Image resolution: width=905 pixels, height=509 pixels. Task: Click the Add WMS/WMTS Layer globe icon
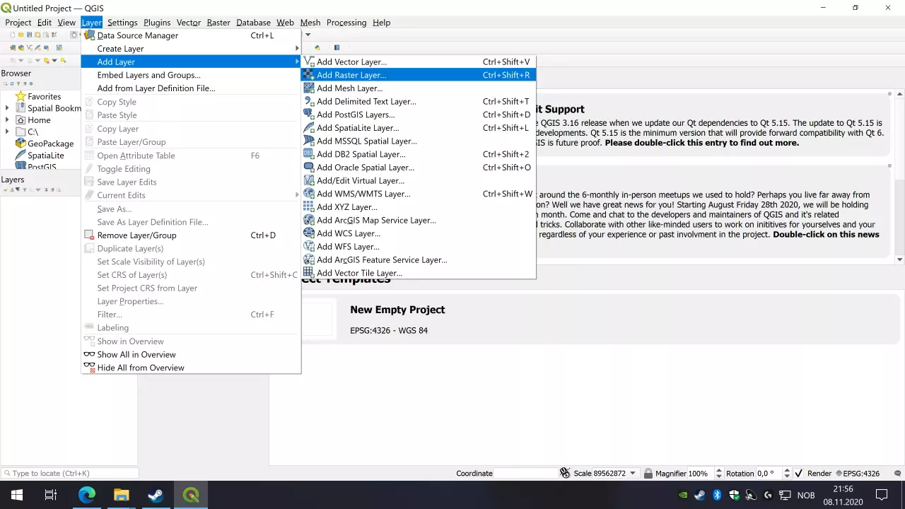pos(308,194)
